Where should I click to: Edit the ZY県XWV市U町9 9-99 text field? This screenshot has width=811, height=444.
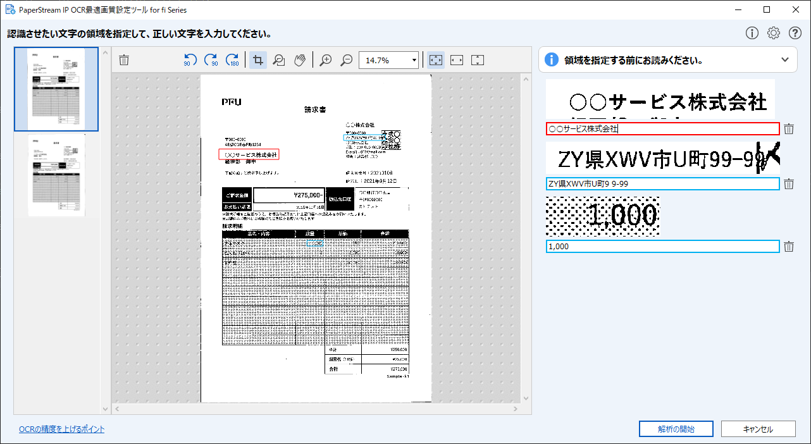pos(663,184)
